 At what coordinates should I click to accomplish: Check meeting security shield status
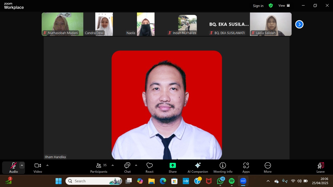[271, 5]
